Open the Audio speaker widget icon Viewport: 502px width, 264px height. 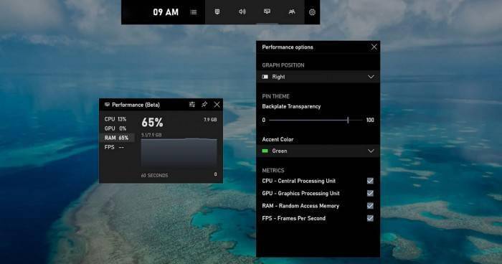[x=242, y=12]
